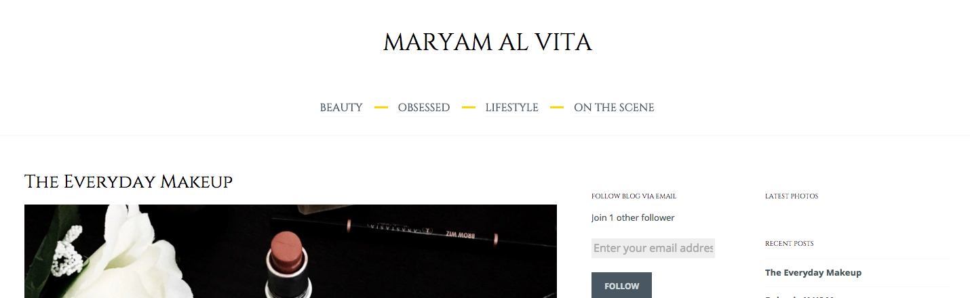Click yellow dash between OBSESSED and LIFESTYLE
970x298 pixels.
coord(468,108)
